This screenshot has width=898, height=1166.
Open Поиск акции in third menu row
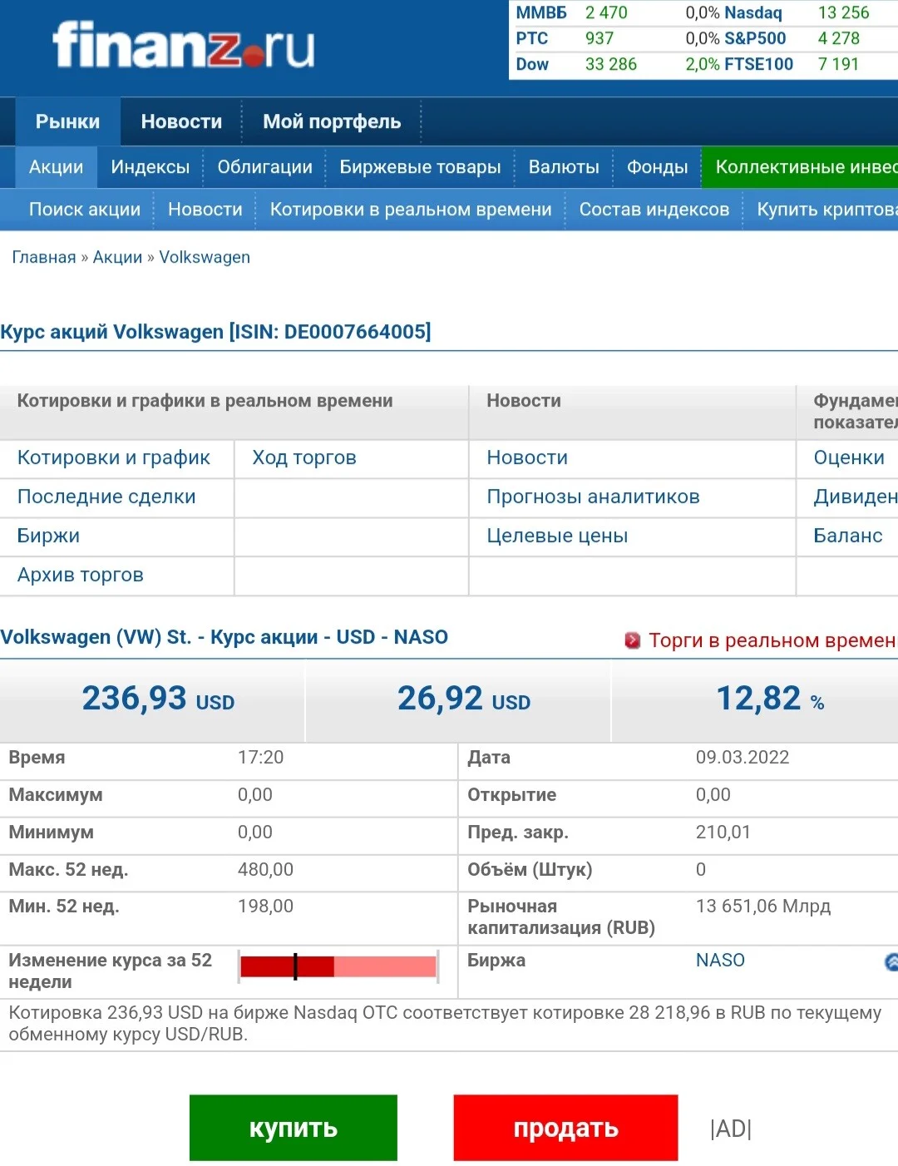point(85,210)
